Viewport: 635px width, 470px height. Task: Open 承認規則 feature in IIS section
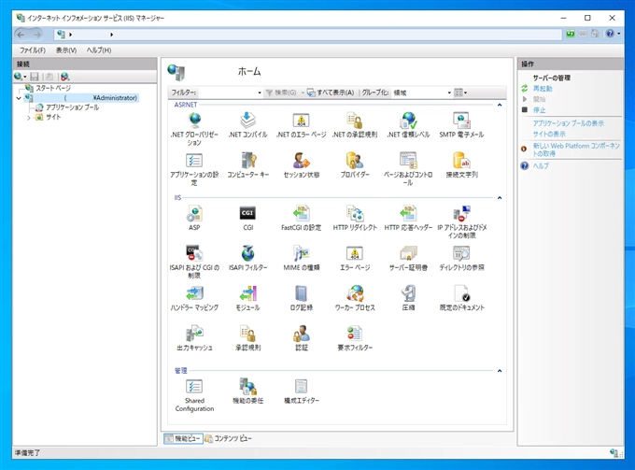tap(247, 338)
